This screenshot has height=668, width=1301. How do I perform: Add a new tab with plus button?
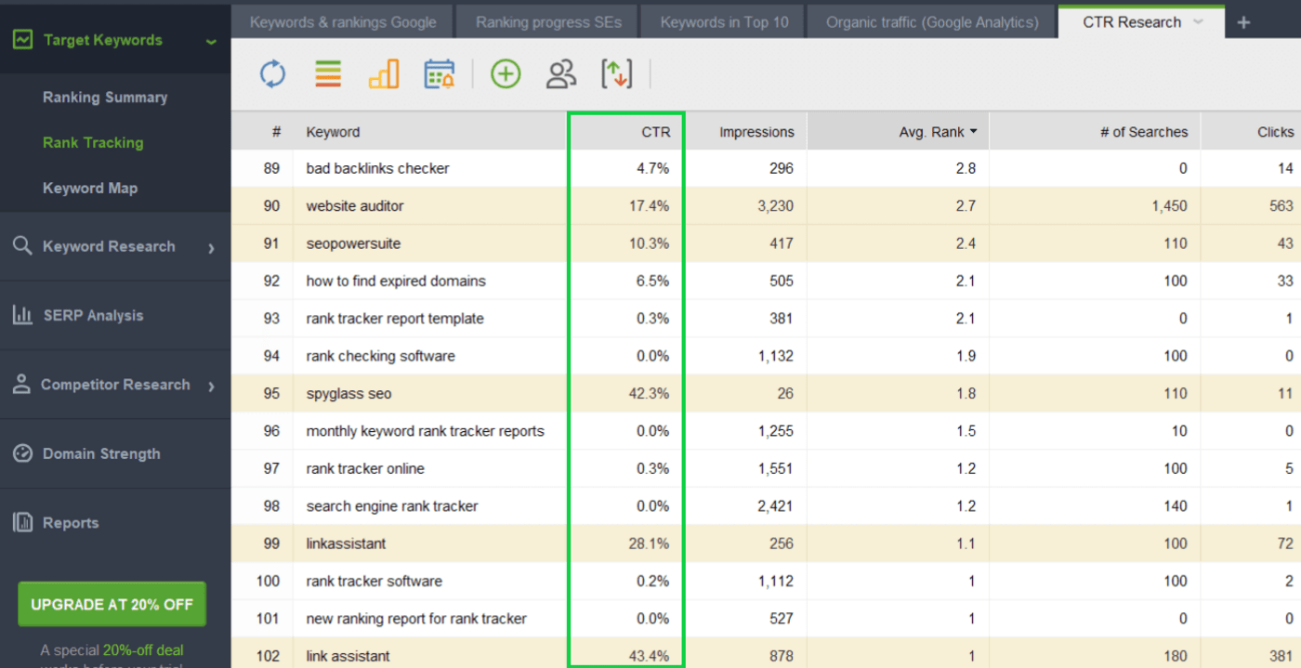point(1244,22)
